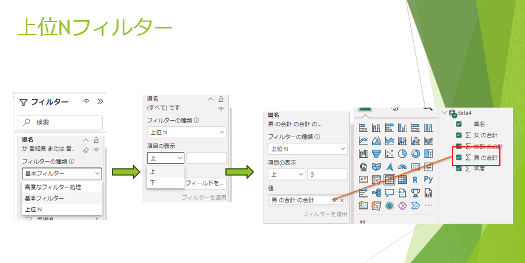
Task: Select the donut chart visual
Action: point(415,154)
